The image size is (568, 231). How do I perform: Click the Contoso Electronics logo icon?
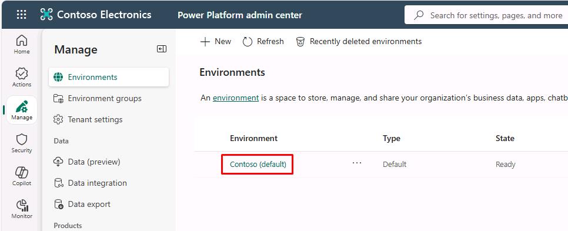(46, 15)
